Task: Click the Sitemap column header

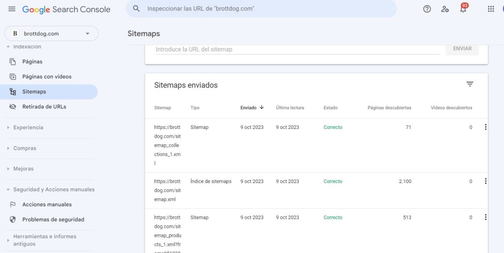Action: coord(162,108)
